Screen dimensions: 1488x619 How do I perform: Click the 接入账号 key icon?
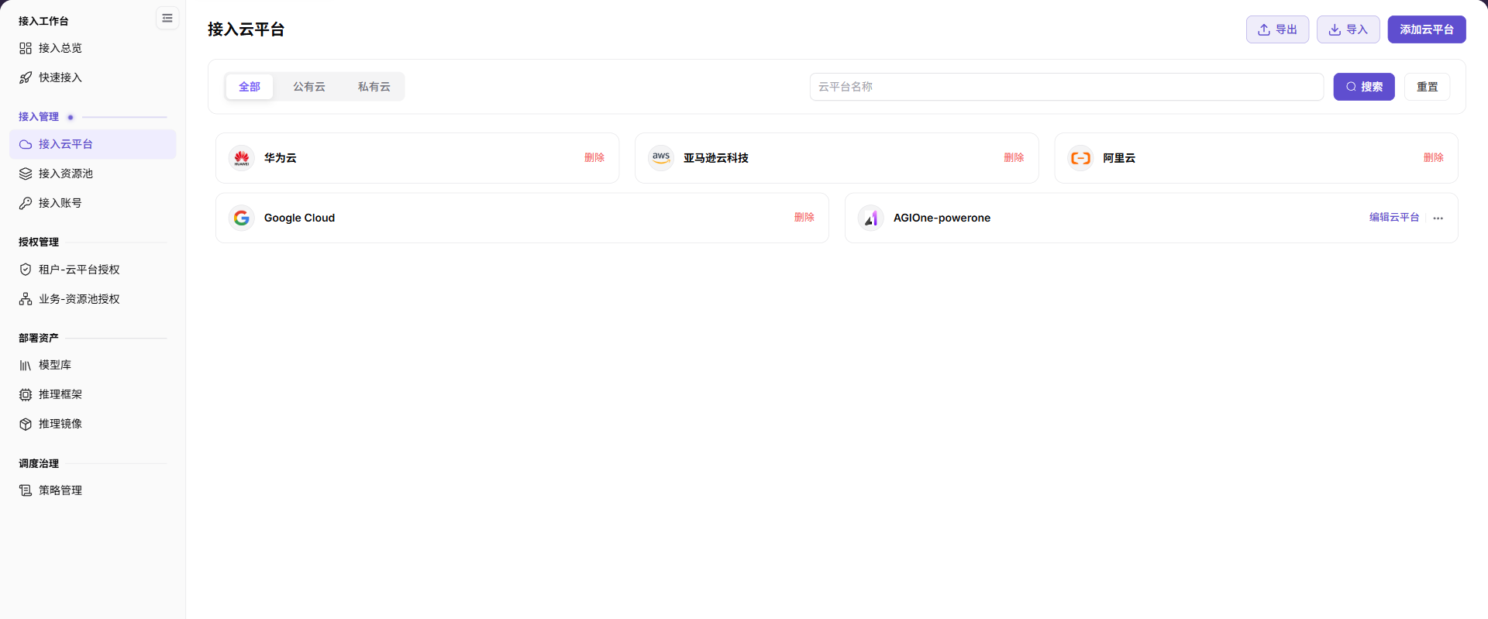pyautogui.click(x=26, y=203)
